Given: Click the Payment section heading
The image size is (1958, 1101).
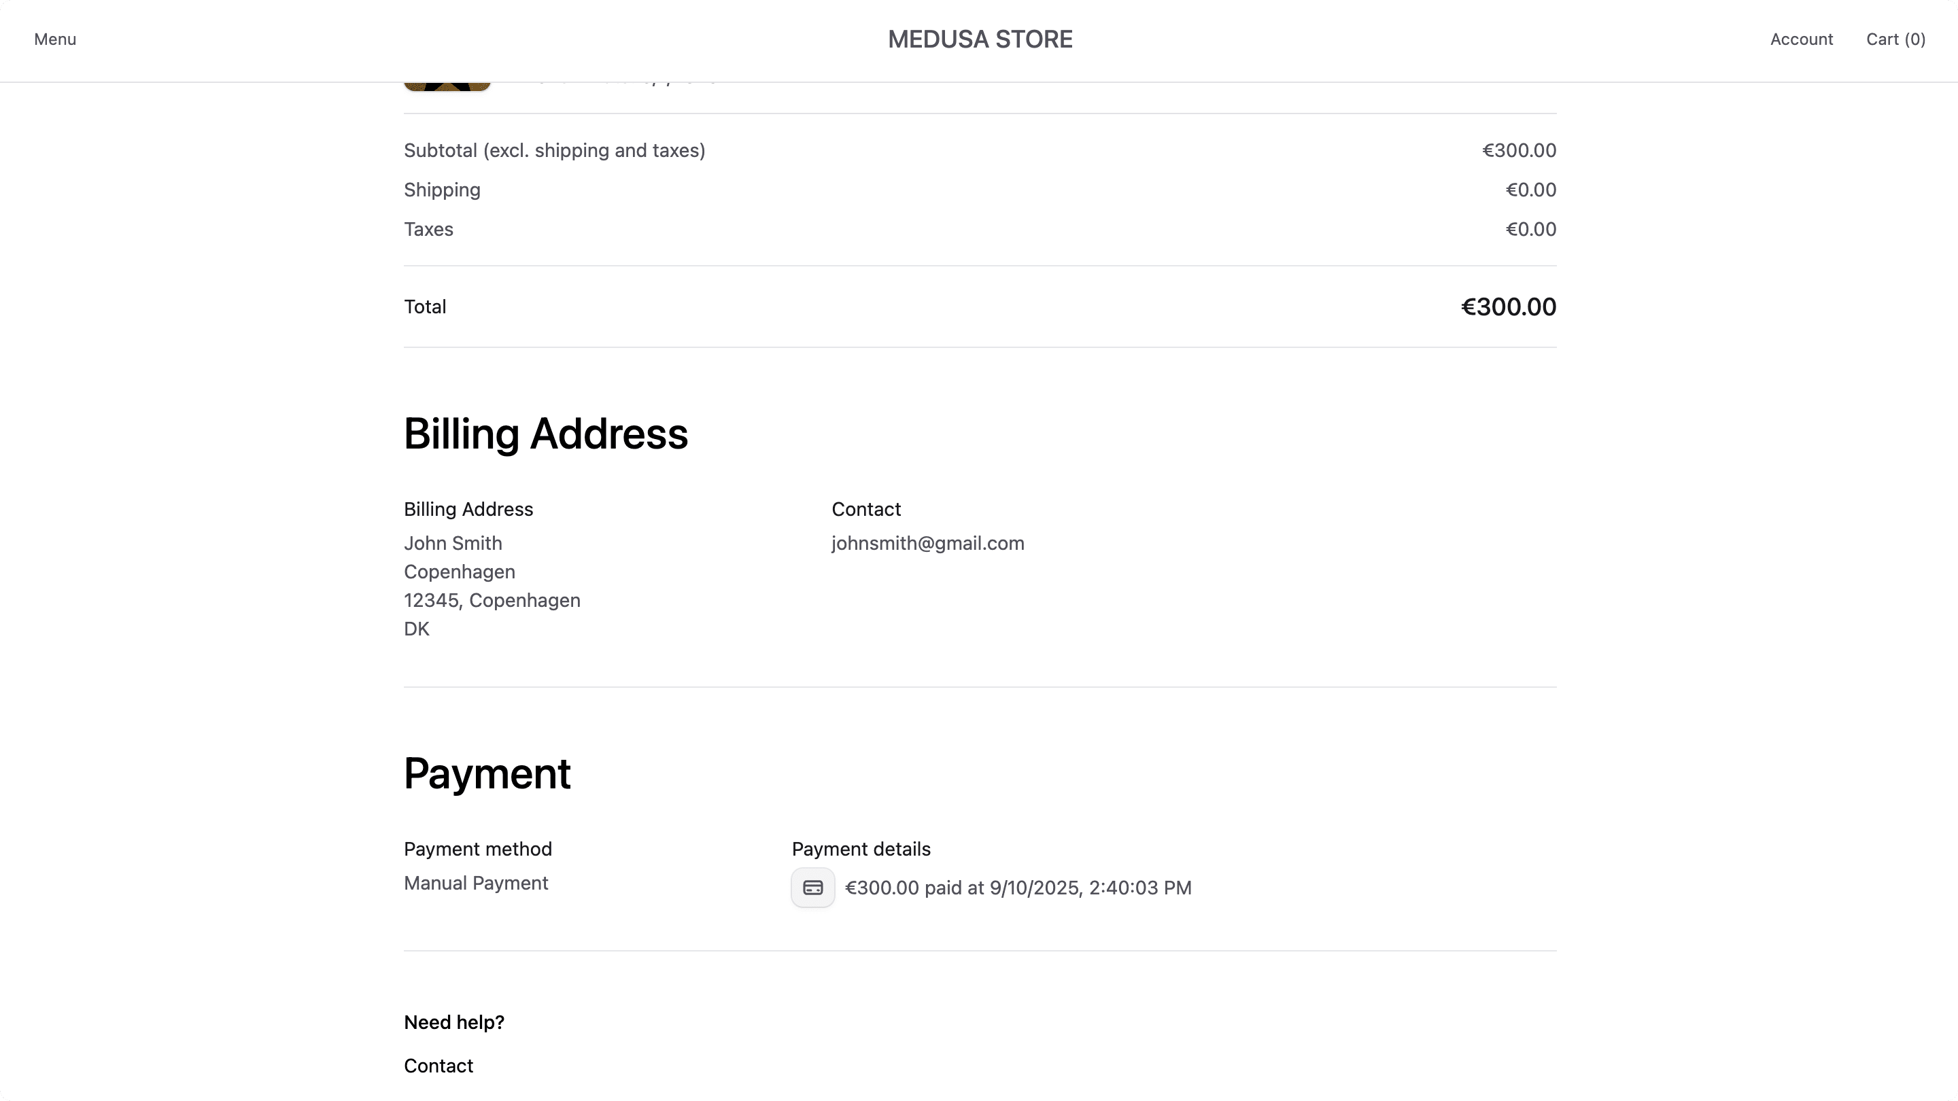Looking at the screenshot, I should pos(487,773).
